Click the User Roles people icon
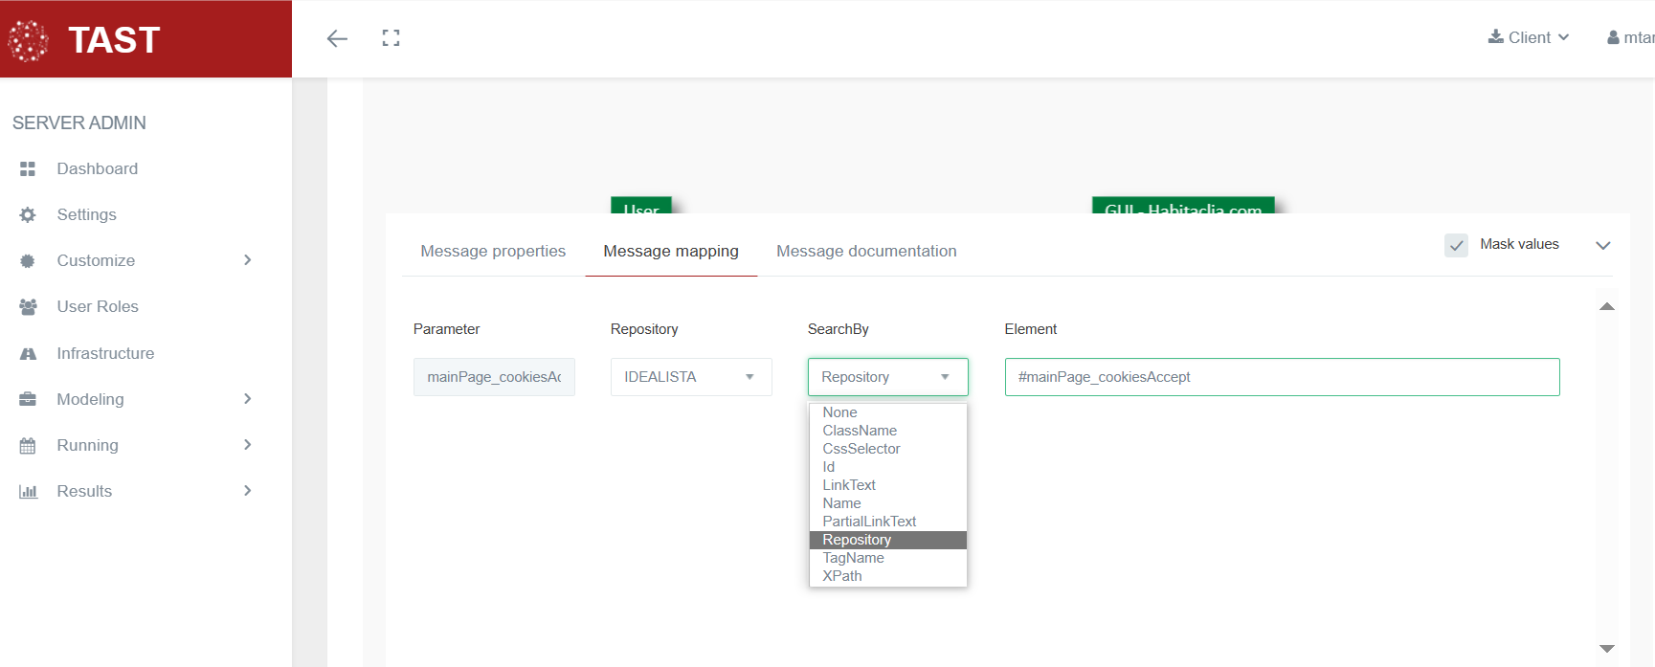The height and width of the screenshot is (667, 1655). click(28, 306)
